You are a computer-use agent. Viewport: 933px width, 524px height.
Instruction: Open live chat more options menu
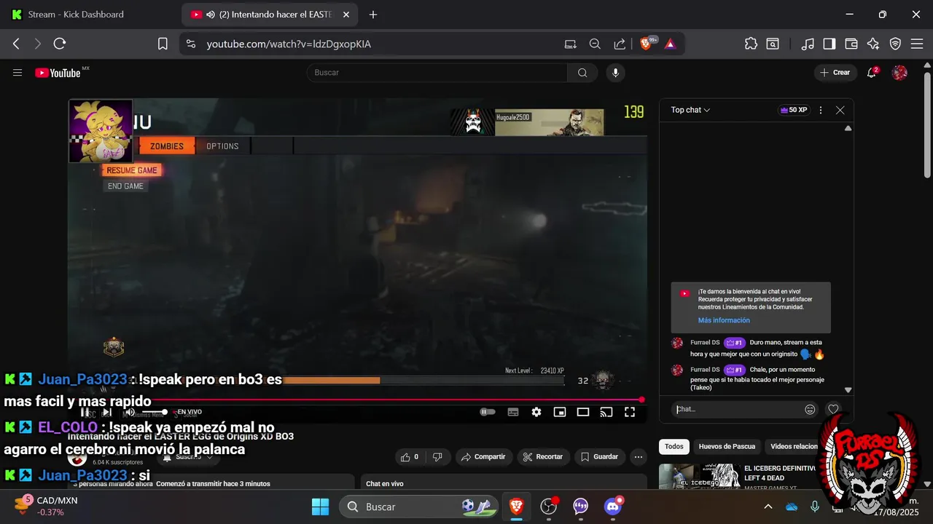coord(821,110)
